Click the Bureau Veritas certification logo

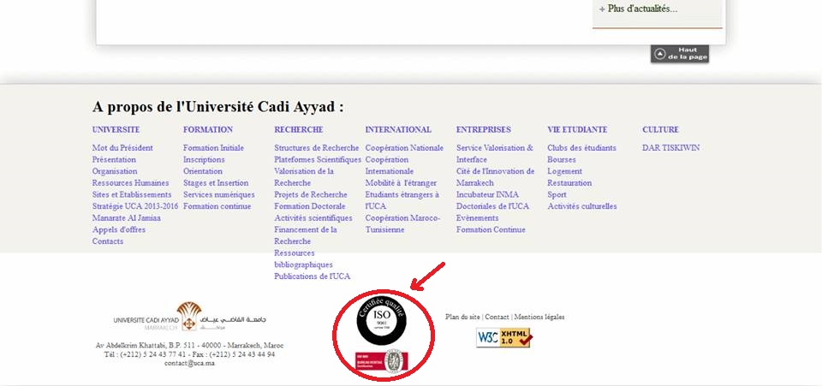[382, 361]
